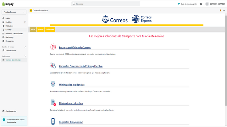Click the document checkmark Incertidumbre icon
This screenshot has height=127, width=227.
pyautogui.click(x=54, y=103)
